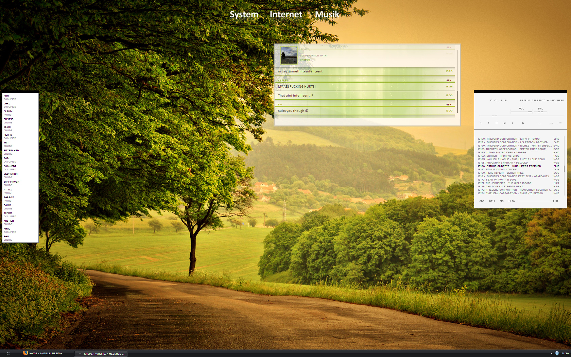Open the Musik menu at top

(327, 14)
